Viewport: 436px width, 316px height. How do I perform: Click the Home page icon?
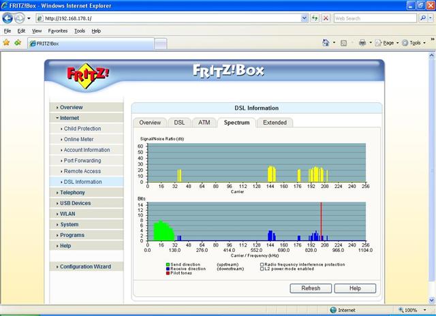pyautogui.click(x=326, y=43)
